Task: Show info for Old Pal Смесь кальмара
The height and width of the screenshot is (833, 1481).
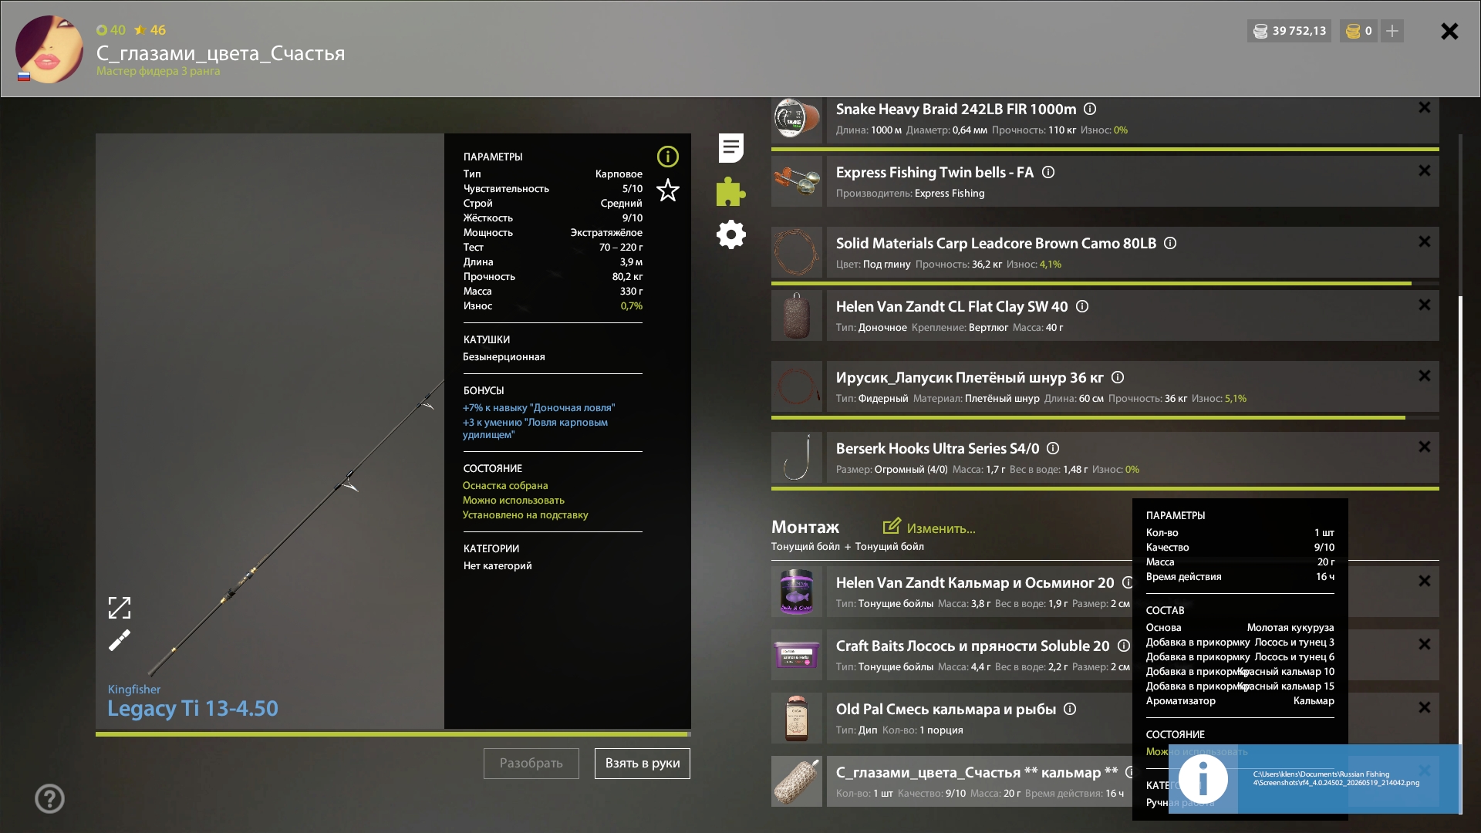Action: point(1070,709)
